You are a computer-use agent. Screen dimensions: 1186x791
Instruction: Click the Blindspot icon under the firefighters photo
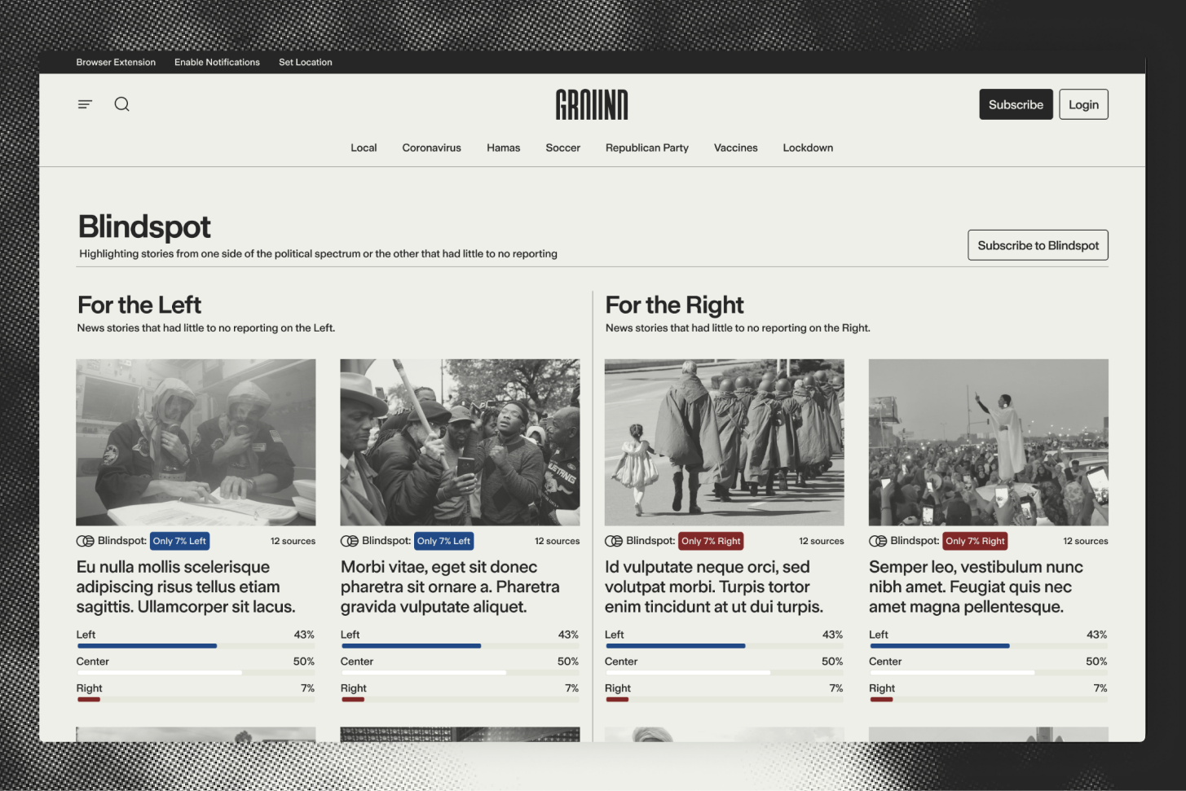(x=85, y=541)
